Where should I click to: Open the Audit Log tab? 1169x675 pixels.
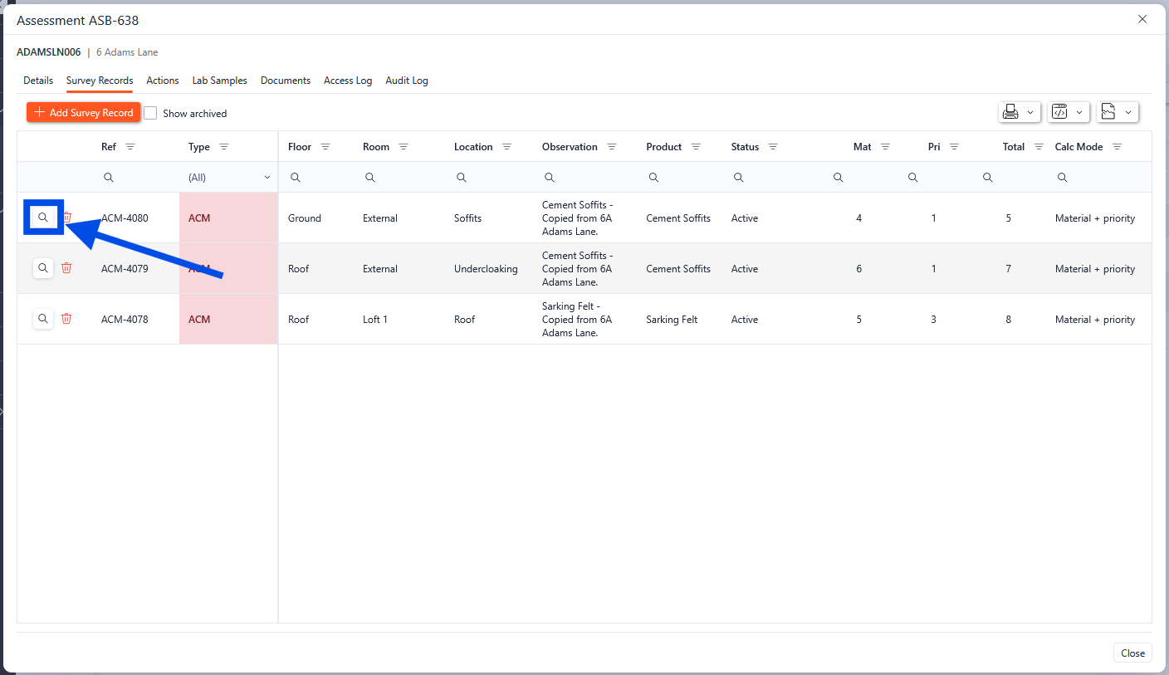(406, 81)
